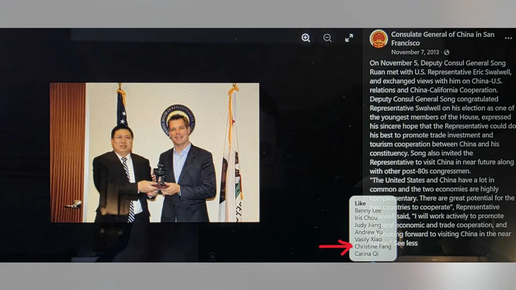The height and width of the screenshot is (290, 516).
Task: Click the 'Like' header in the reactions tooltip
Action: coord(360,203)
